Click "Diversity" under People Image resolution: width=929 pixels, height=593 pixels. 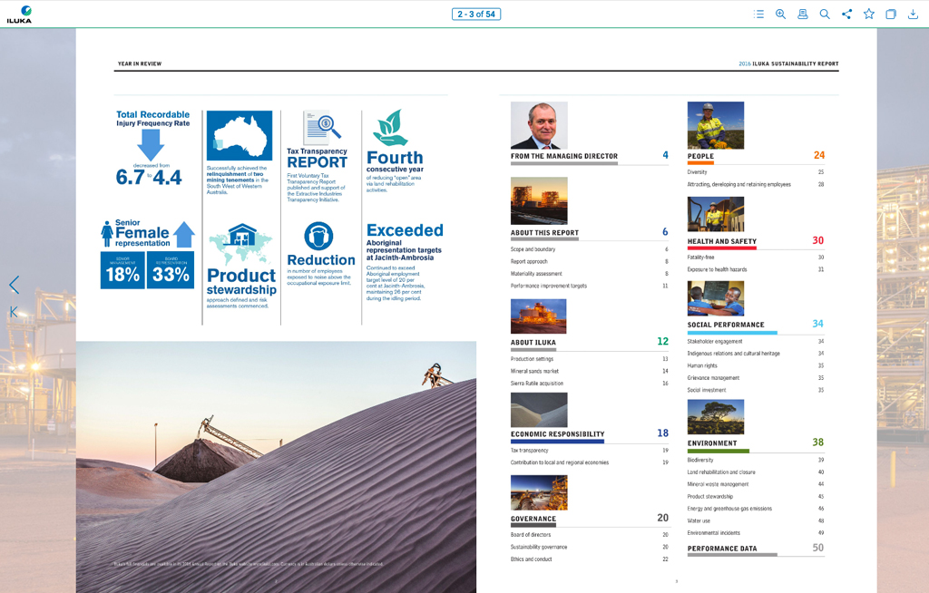click(x=698, y=171)
